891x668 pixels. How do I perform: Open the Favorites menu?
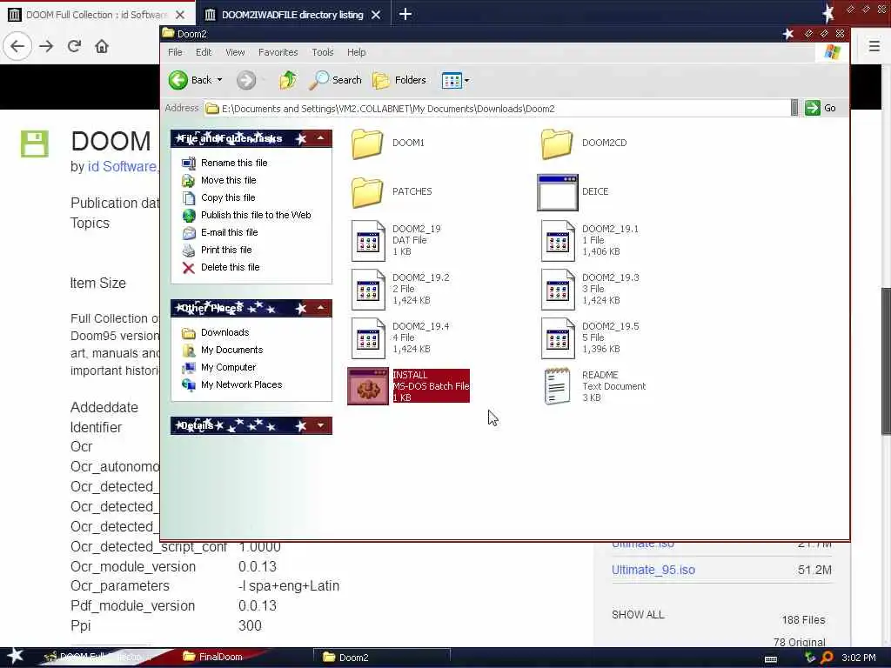point(278,52)
